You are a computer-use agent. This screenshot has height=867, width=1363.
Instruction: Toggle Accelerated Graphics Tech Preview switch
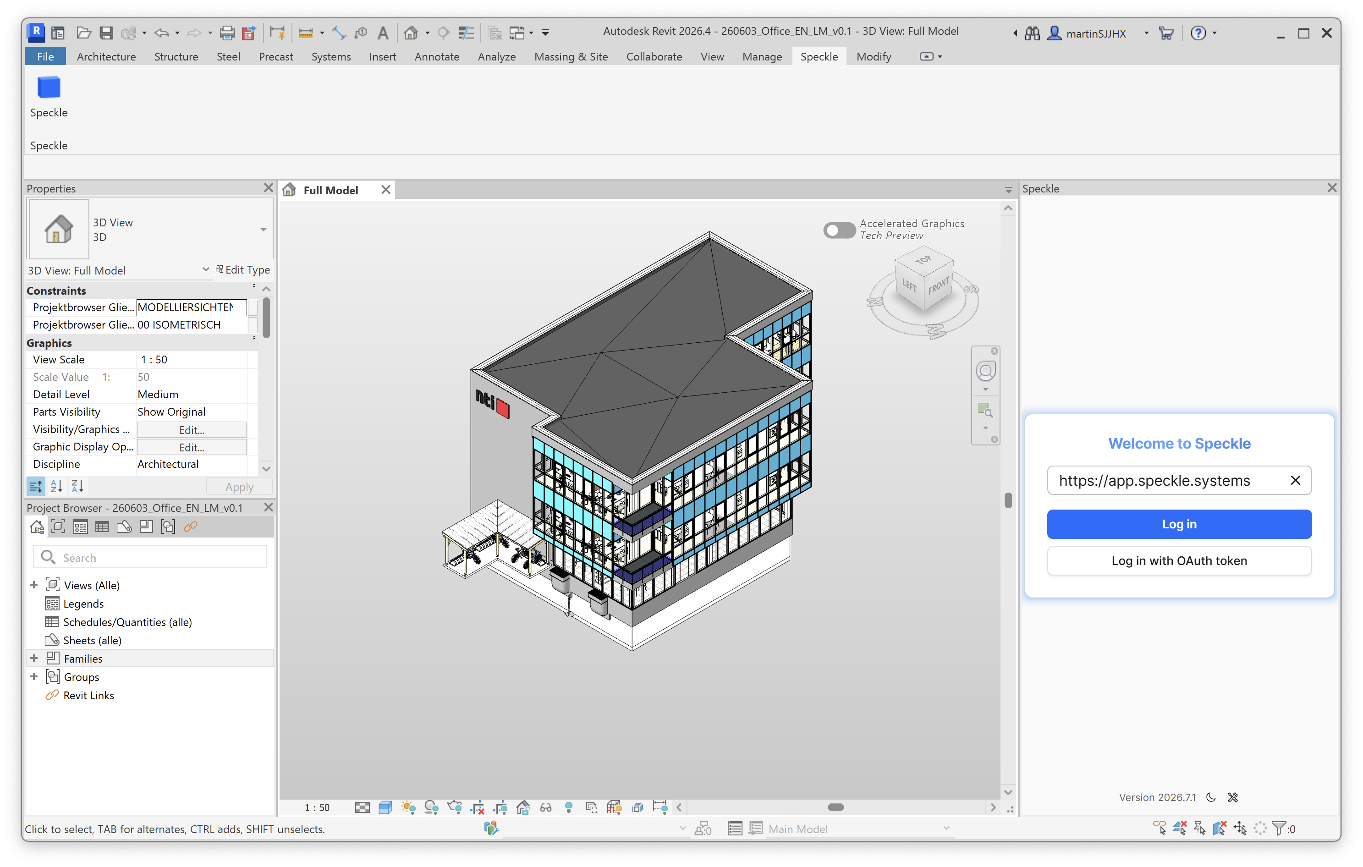pos(839,230)
